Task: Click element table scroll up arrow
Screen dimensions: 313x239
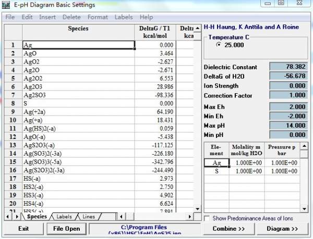Action: pyautogui.click(x=304, y=146)
